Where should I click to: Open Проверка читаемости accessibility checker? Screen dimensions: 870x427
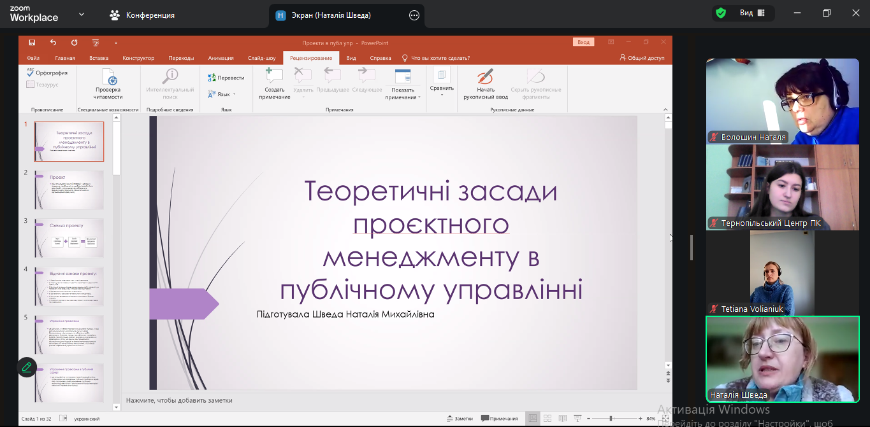pyautogui.click(x=108, y=83)
